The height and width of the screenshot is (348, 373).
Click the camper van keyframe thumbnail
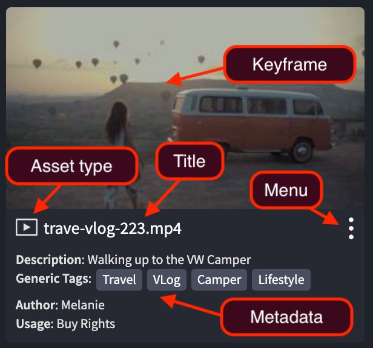coord(185,108)
